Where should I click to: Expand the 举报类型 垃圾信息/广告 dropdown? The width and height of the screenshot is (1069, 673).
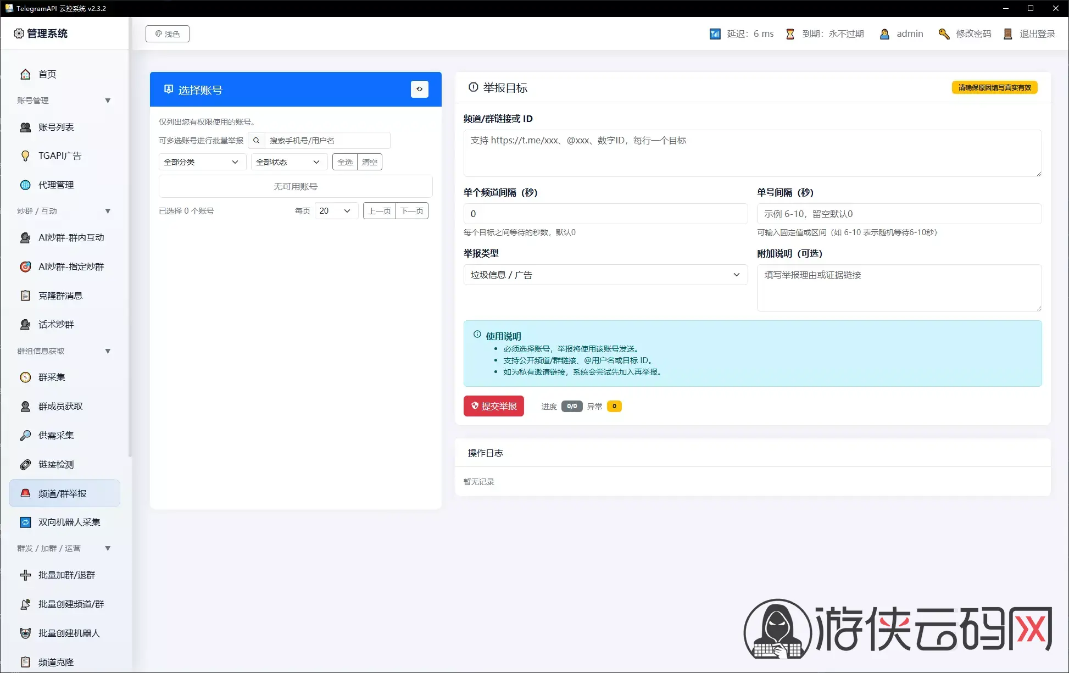tap(605, 275)
